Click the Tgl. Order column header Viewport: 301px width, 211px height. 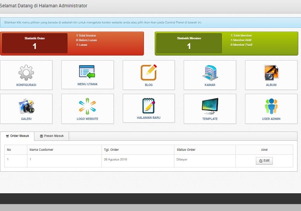pyautogui.click(x=112, y=150)
